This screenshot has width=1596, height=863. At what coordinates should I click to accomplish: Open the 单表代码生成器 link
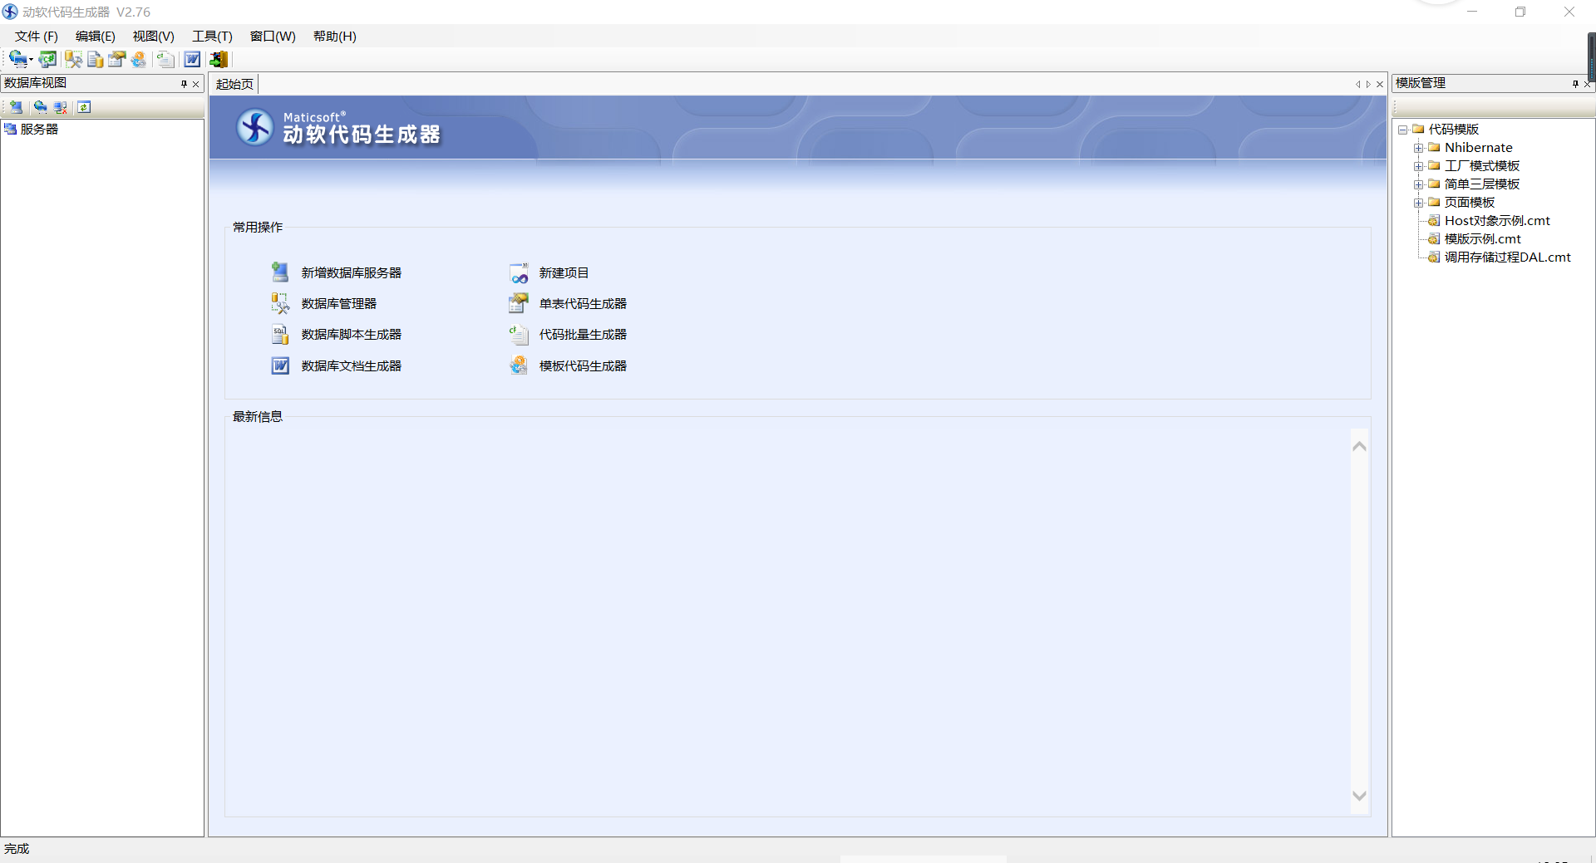(583, 303)
